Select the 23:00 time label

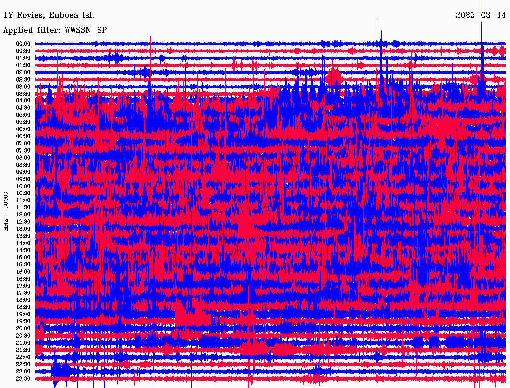tap(23, 372)
